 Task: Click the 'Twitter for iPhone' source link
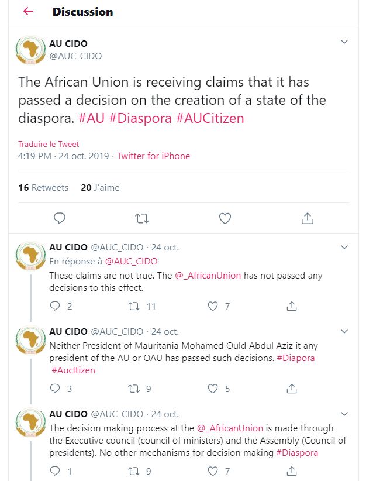(x=153, y=156)
